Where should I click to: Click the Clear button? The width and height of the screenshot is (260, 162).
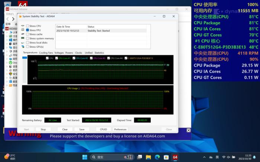pyautogui.click(x=65, y=129)
